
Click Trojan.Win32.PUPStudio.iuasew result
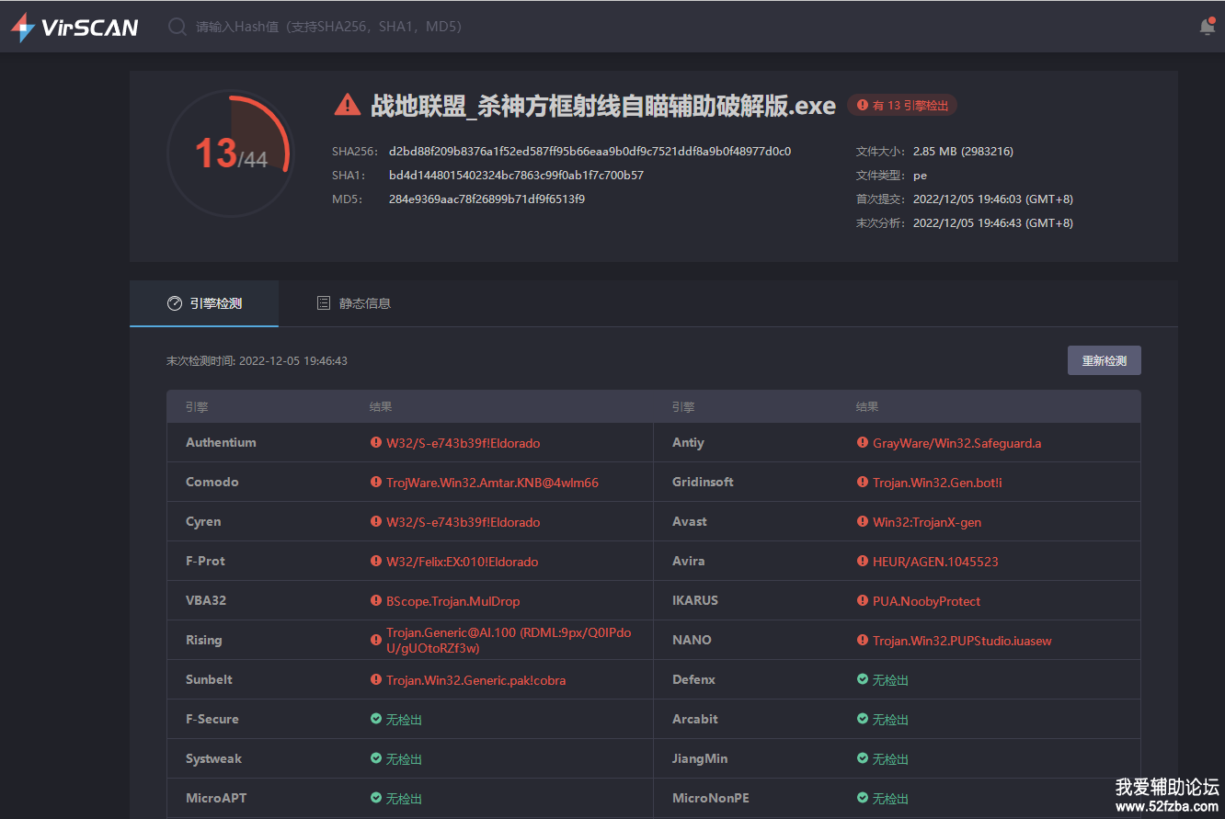pos(962,641)
